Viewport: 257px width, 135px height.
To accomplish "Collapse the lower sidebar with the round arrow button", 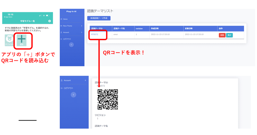I will (x=74, y=94).
